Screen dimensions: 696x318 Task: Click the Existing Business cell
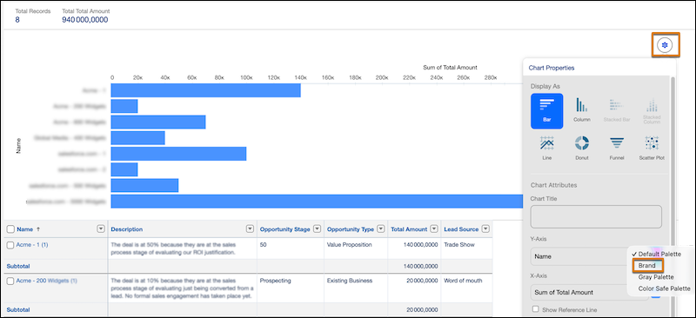tap(350, 281)
